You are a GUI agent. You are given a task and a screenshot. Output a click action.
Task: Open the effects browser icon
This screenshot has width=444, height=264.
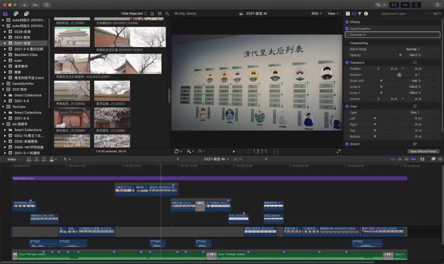(x=433, y=159)
